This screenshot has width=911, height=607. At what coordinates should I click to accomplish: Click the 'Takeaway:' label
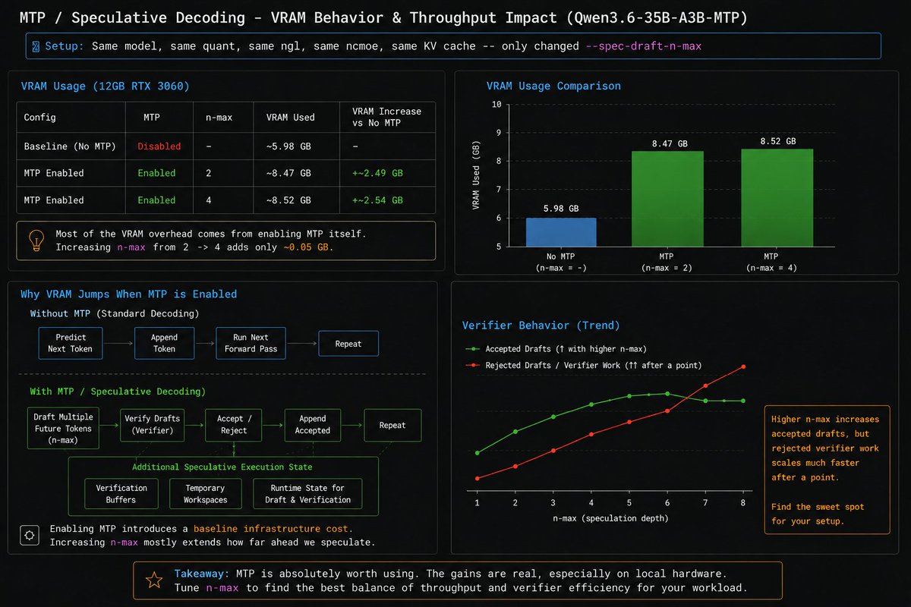(202, 573)
